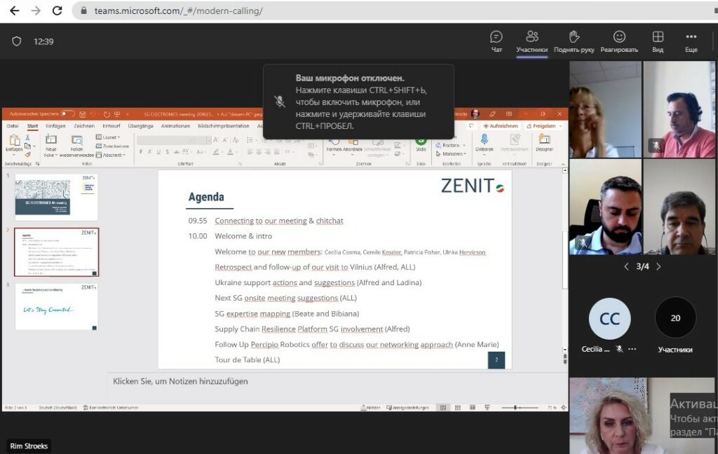This screenshot has width=718, height=454.
Task: Toggle Automatisches Speichern switch in PowerPoint
Action: coord(68,113)
